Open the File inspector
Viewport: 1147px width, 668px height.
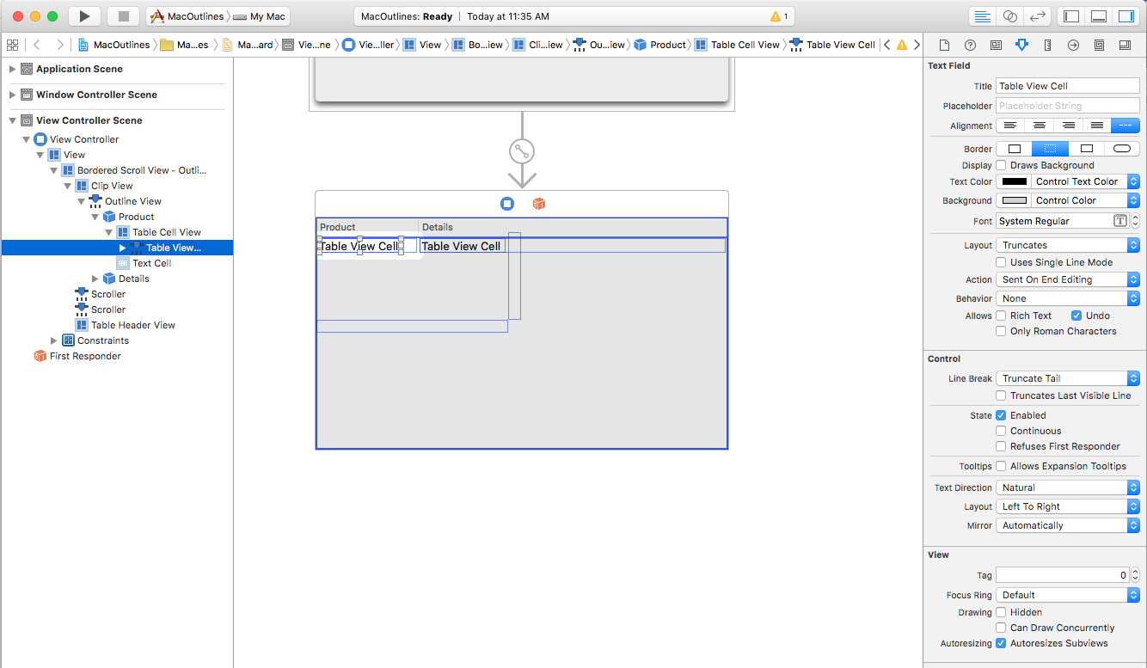pos(945,45)
